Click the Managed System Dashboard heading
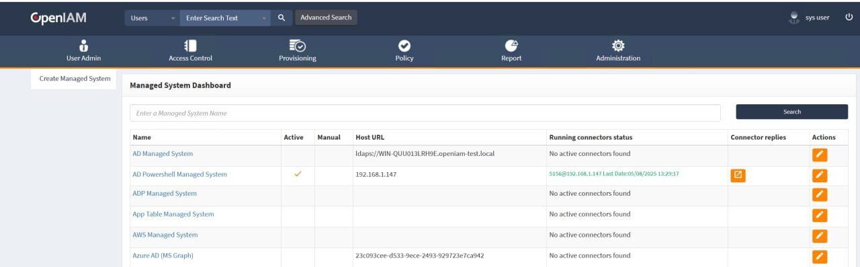 [180, 85]
